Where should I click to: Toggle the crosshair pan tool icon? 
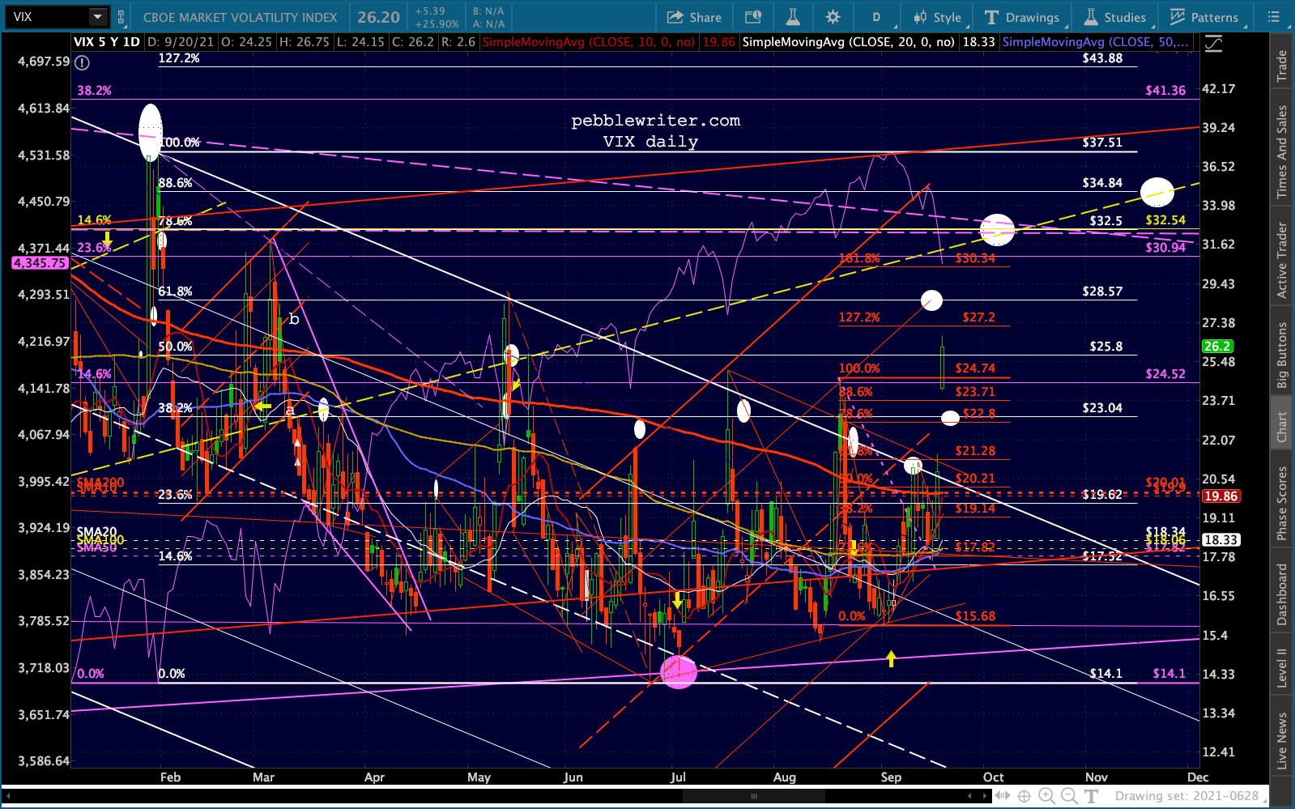pyautogui.click(x=1024, y=796)
